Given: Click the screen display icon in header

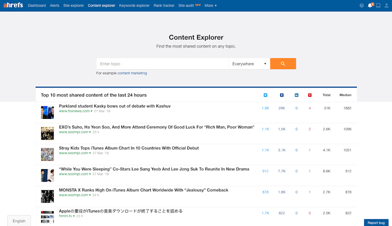Looking at the screenshot, I should 378,6.
